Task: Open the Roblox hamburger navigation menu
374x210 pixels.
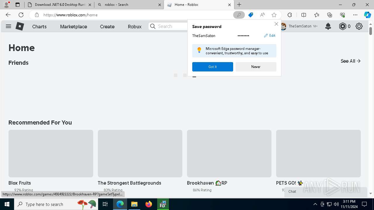Action: [8, 26]
